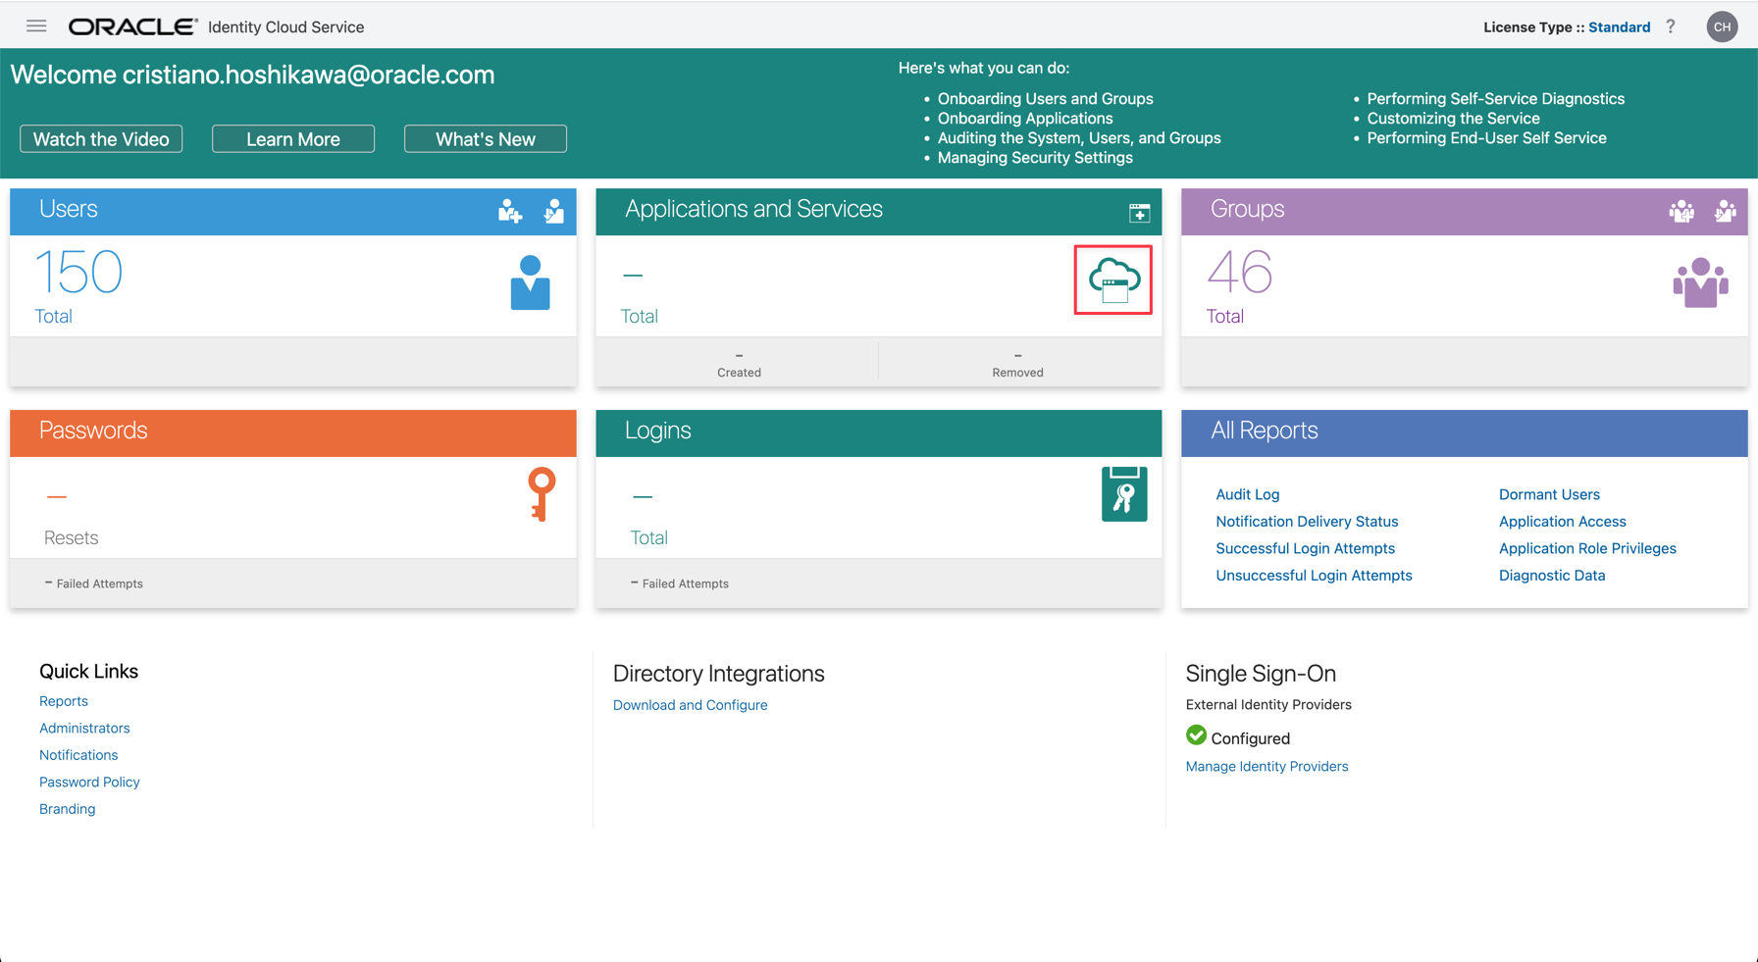Click the Add Application icon in tile header
Screen dimensions: 1758x962
(1139, 213)
